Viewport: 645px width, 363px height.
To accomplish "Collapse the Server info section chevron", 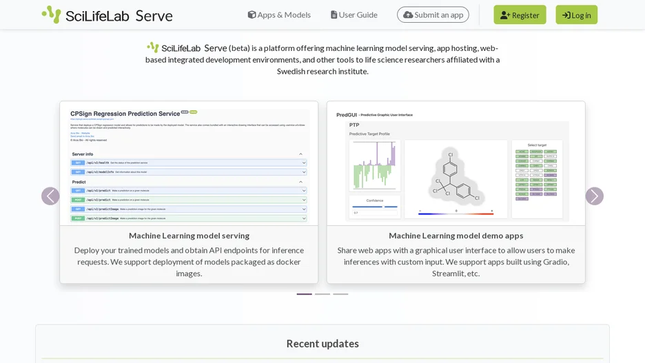I will [x=300, y=154].
